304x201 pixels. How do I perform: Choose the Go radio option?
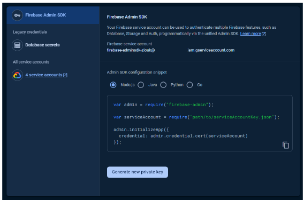[x=189, y=85]
